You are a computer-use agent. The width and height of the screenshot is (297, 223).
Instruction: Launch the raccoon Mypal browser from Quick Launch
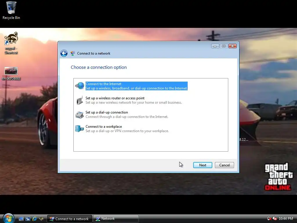tap(41, 219)
